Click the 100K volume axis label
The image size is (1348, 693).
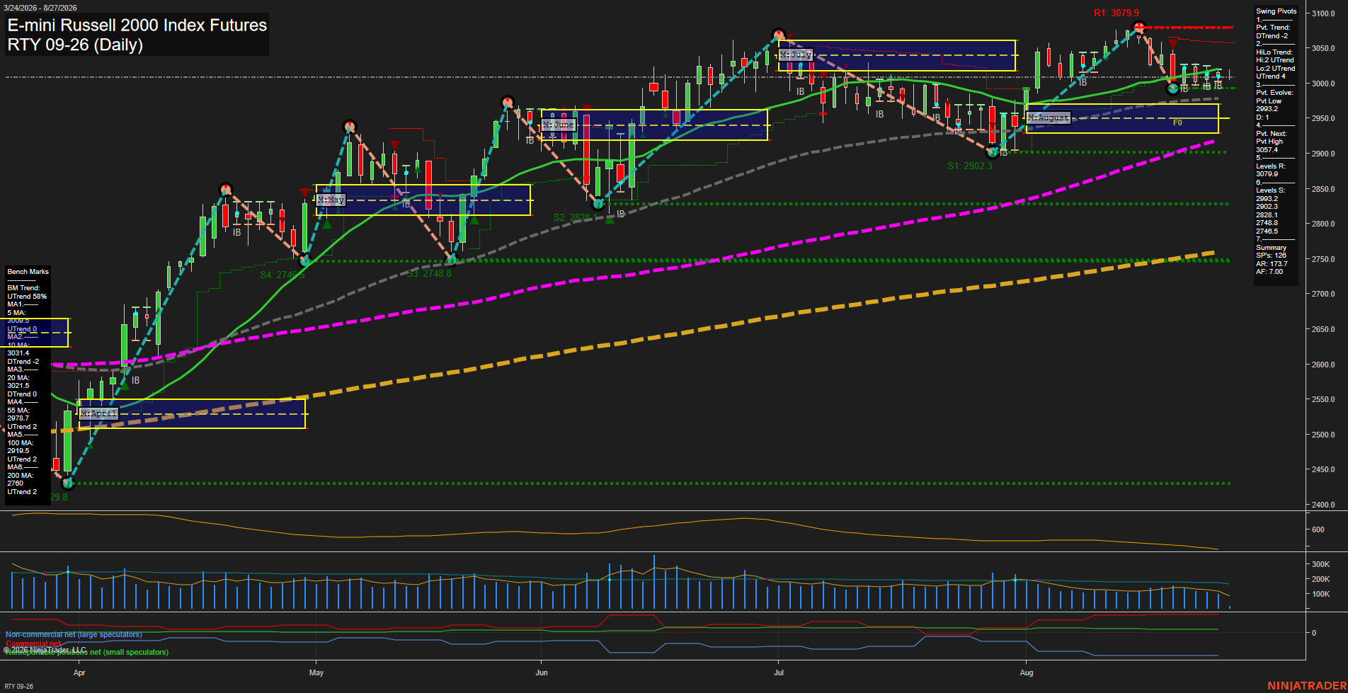[1320, 594]
